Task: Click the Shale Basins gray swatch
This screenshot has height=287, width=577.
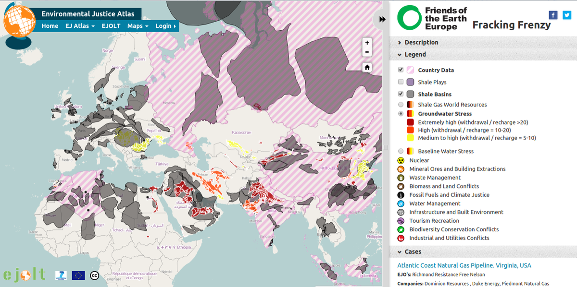Action: coord(411,94)
